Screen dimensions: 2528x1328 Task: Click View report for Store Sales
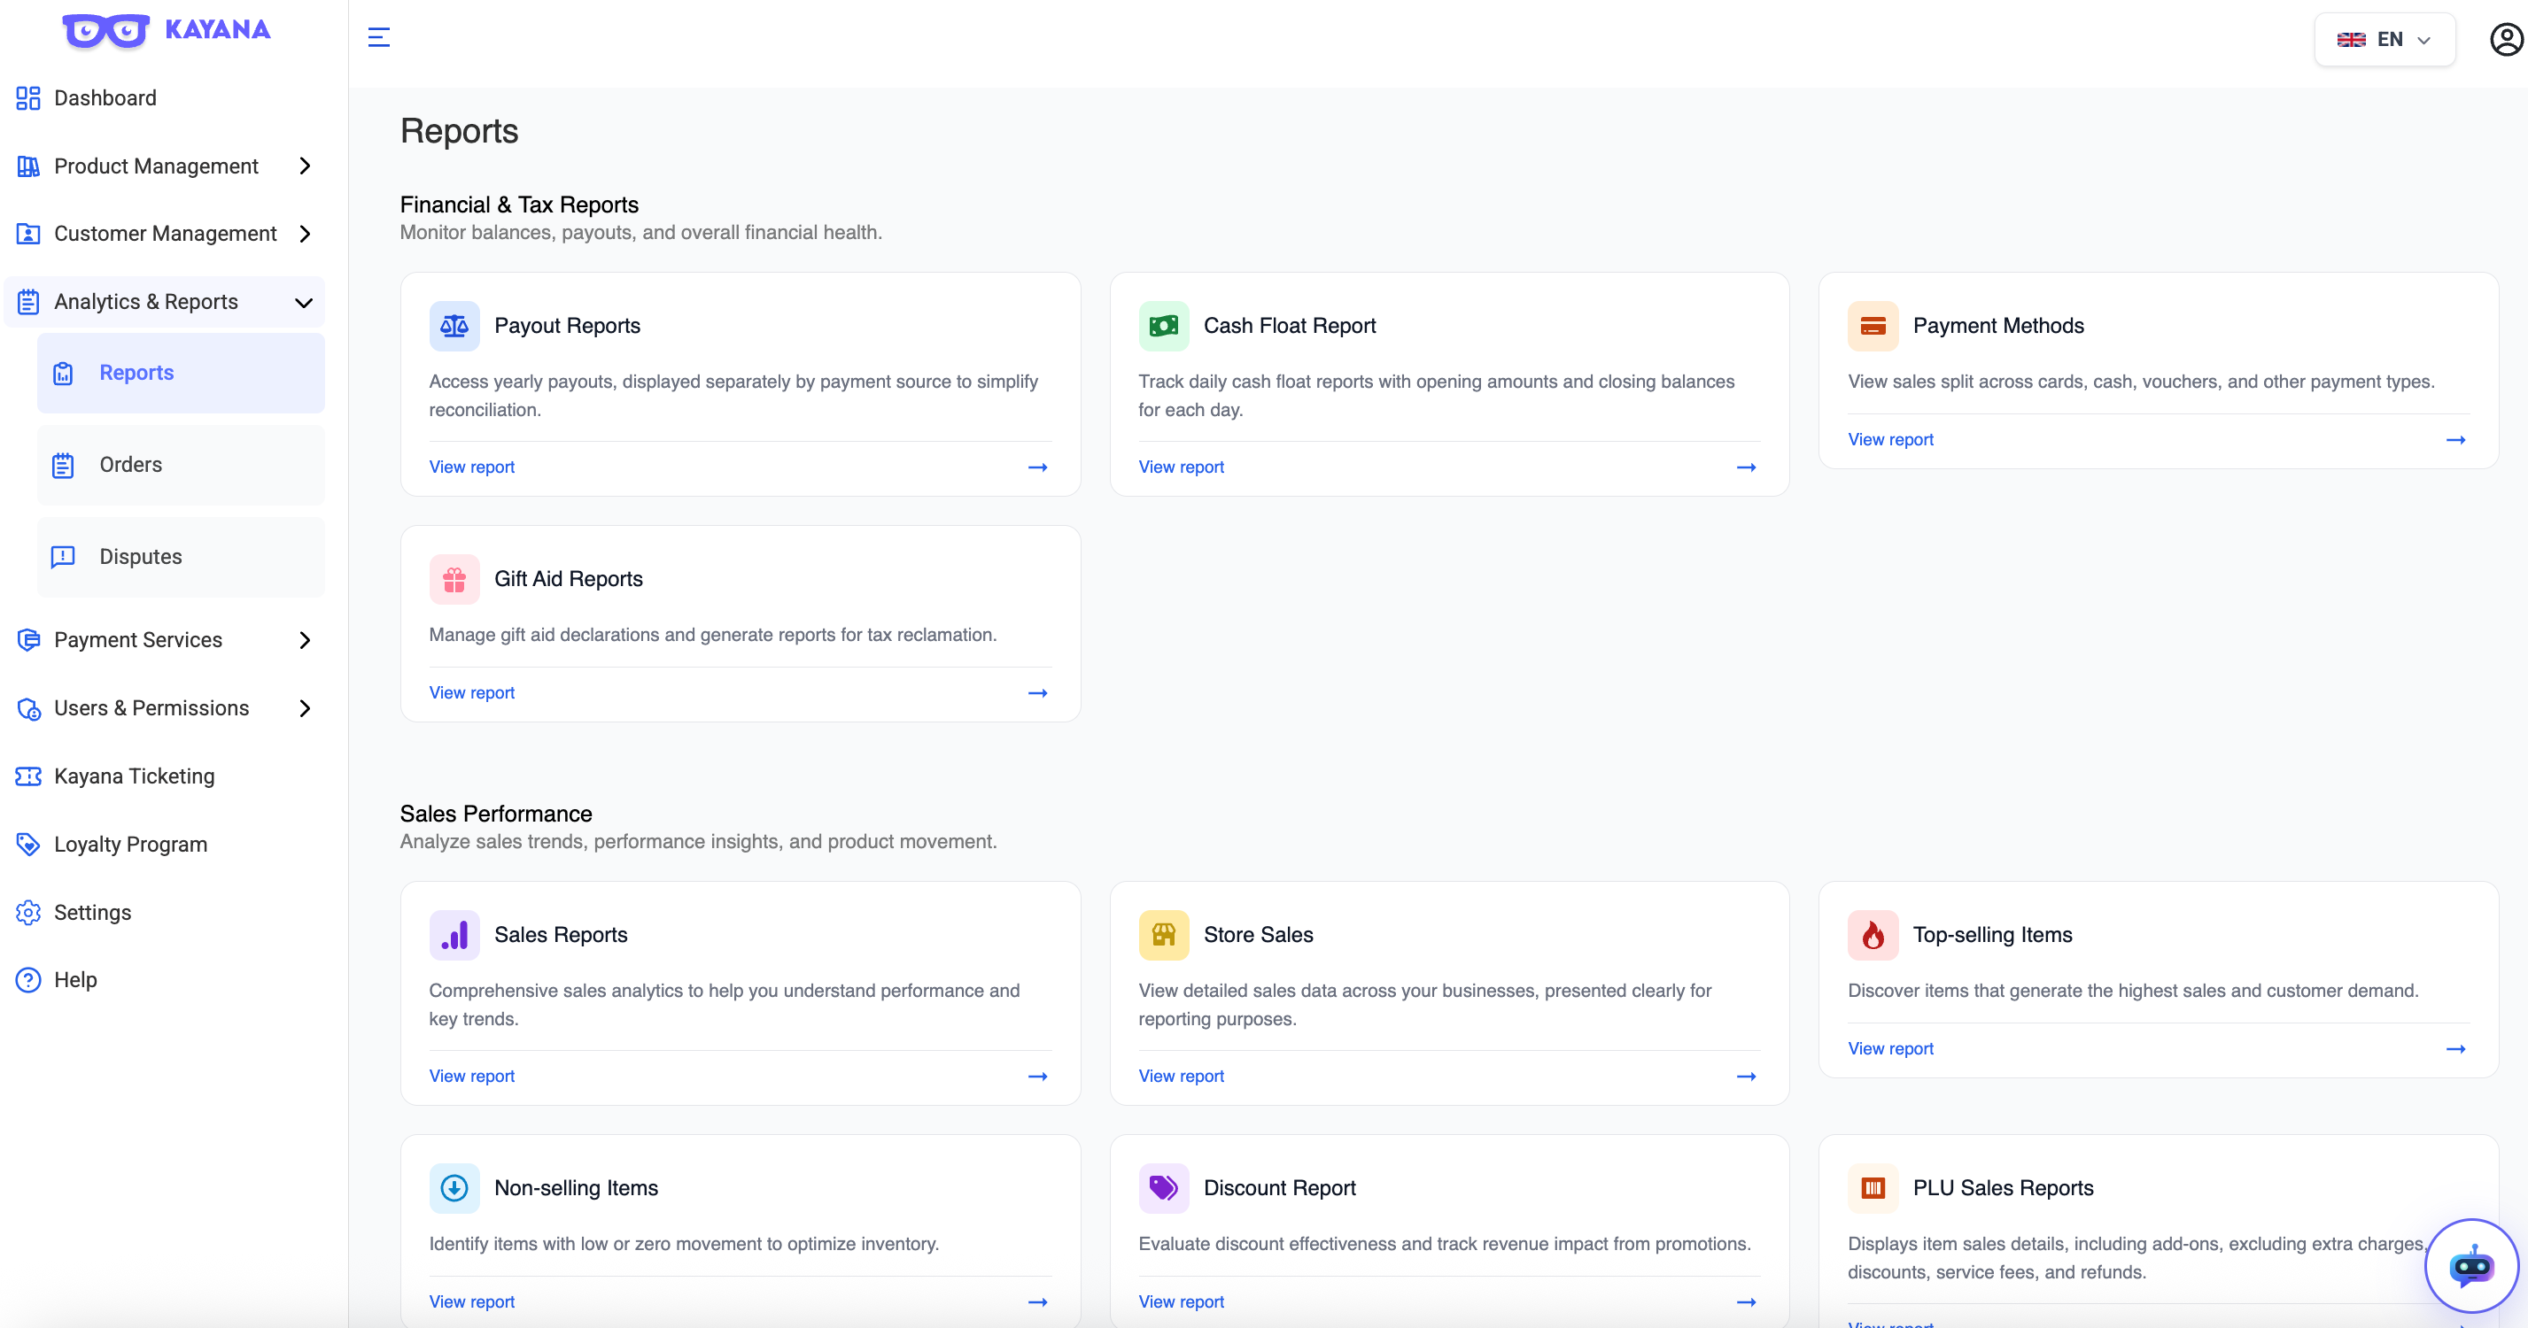[x=1181, y=1076]
